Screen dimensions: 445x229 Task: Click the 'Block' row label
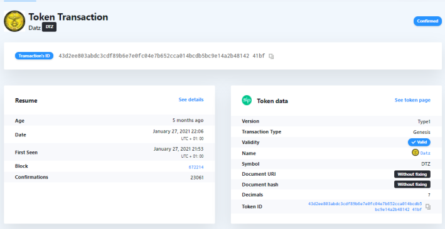pos(21,166)
